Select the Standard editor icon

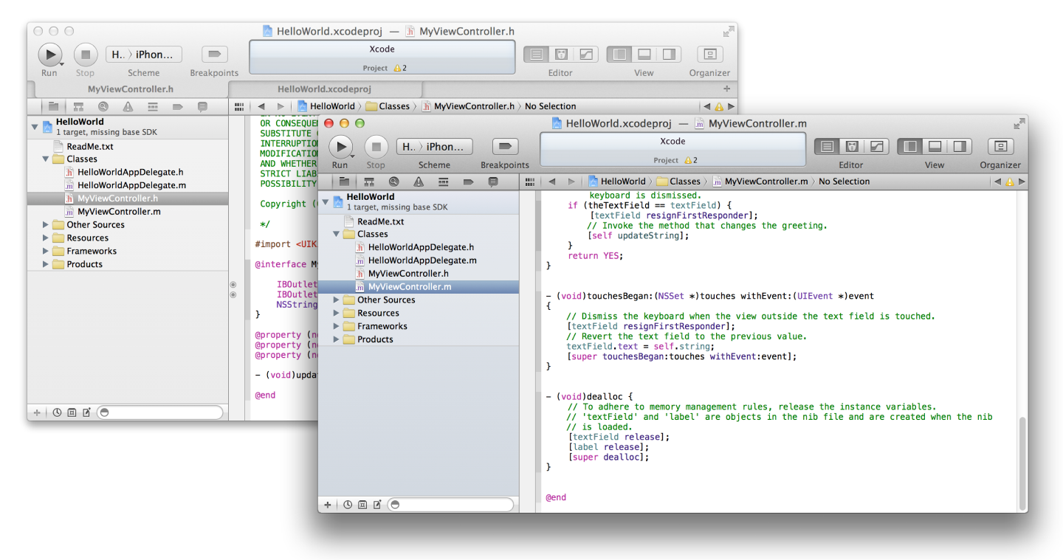(827, 146)
